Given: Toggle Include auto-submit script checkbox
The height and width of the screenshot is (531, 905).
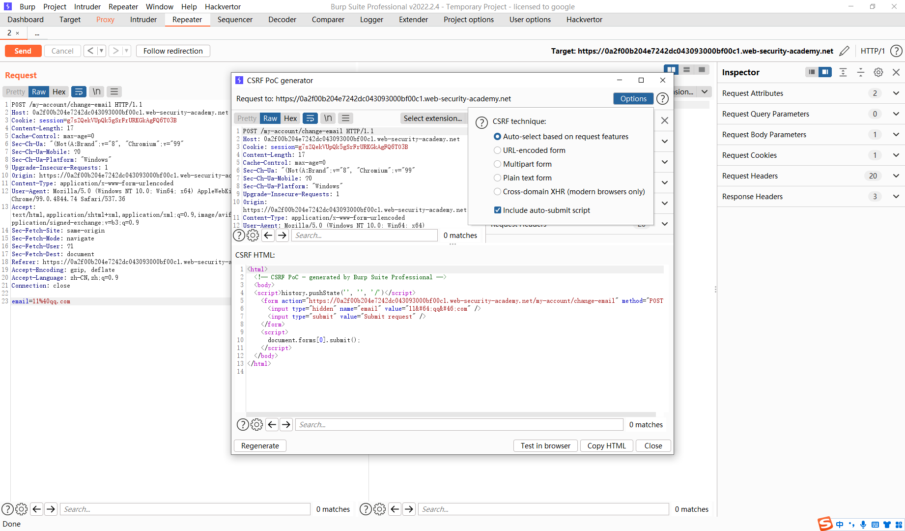Looking at the screenshot, I should pos(541,210).
